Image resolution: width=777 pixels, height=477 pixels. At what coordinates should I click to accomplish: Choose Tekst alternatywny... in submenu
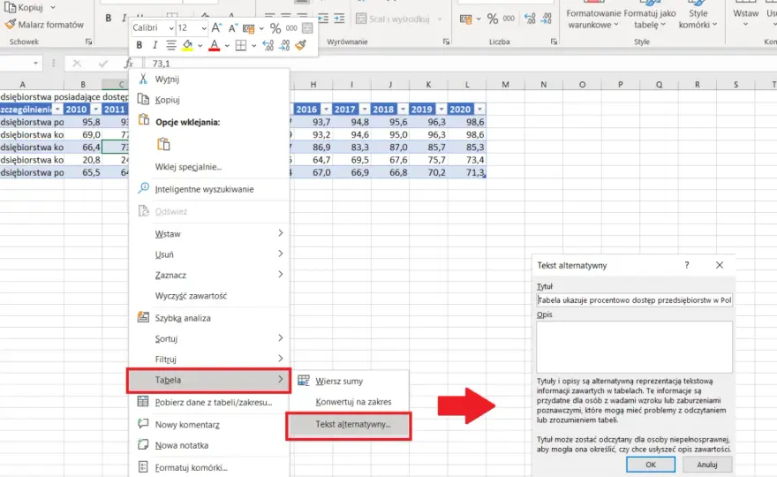[x=350, y=425]
